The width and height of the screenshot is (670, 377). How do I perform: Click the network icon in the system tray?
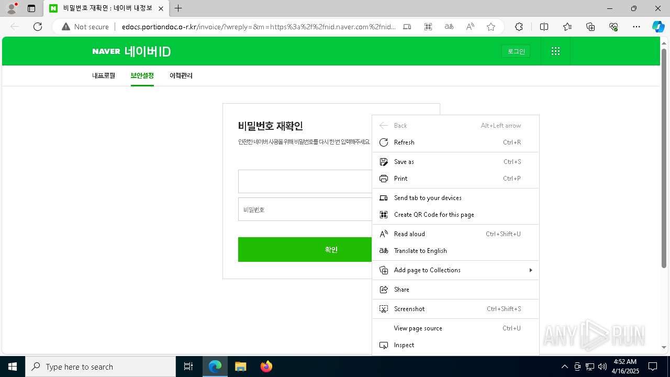[590, 367]
